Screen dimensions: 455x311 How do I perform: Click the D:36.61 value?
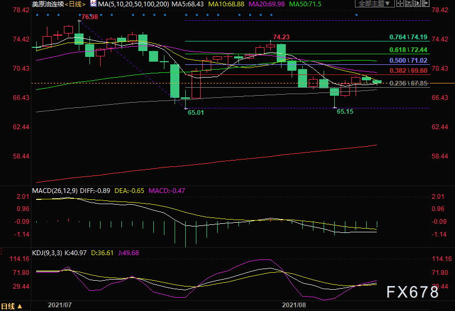[102, 253]
